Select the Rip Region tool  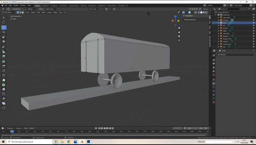[4, 108]
